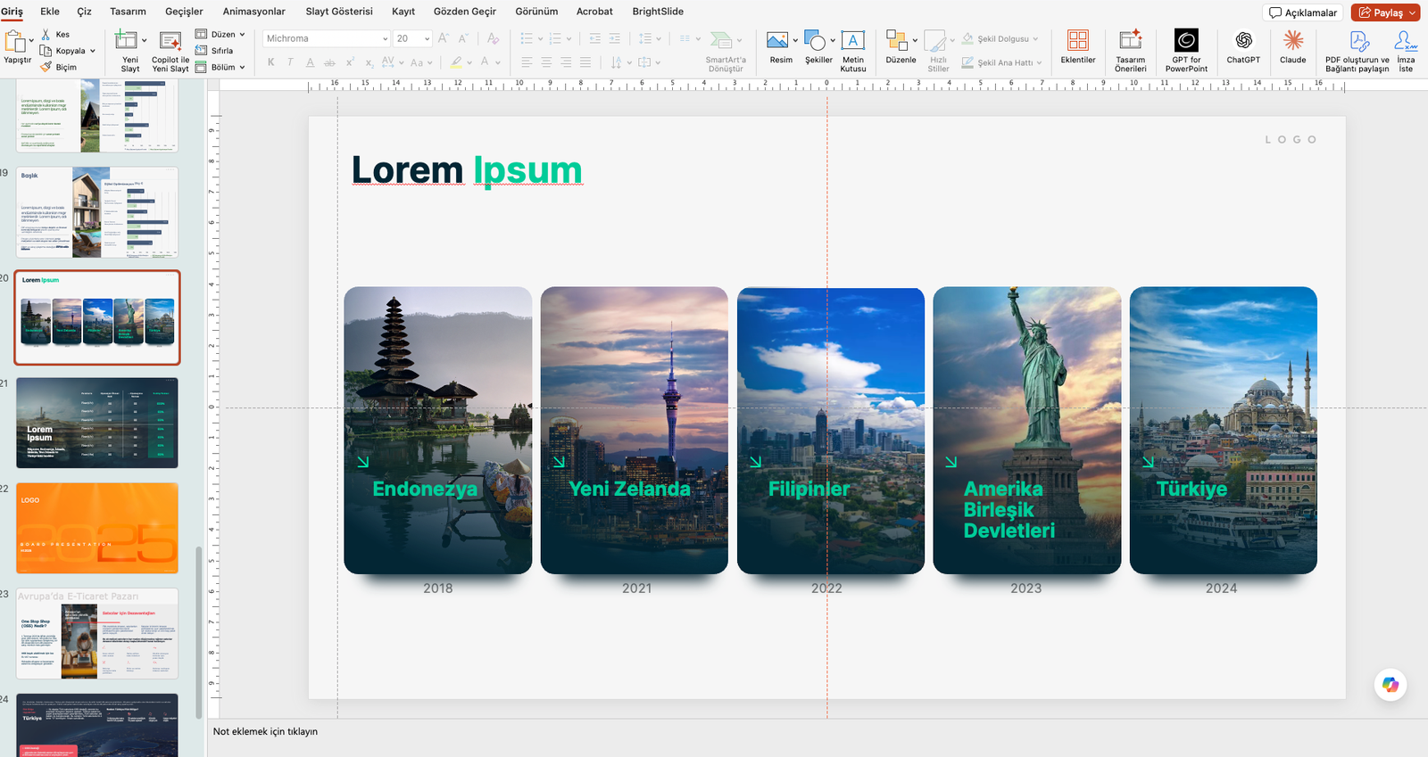Select the Endonezya card on the slide
Image resolution: width=1428 pixels, height=757 pixels.
pos(438,430)
